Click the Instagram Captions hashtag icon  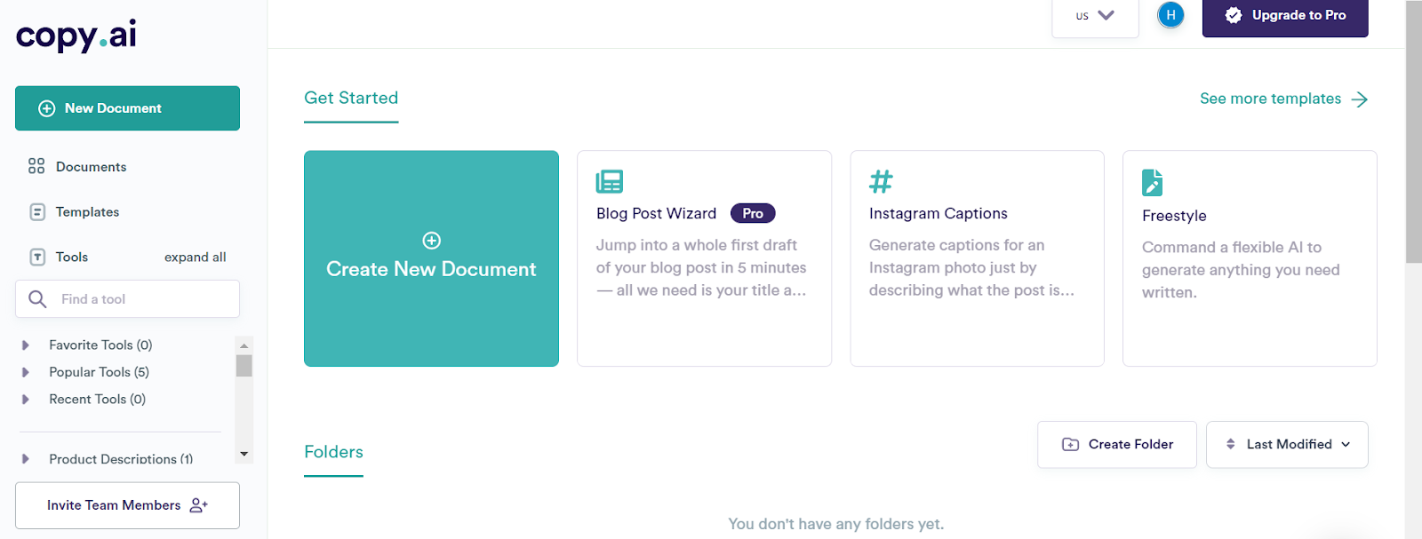tap(881, 181)
